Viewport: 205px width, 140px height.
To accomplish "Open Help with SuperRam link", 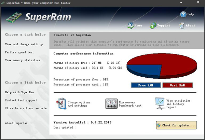I will 19,92.
